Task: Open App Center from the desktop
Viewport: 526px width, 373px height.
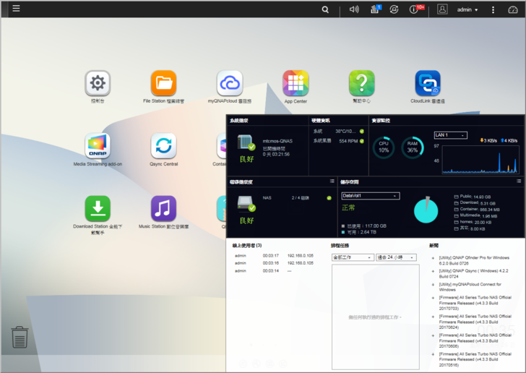Action: (x=296, y=84)
